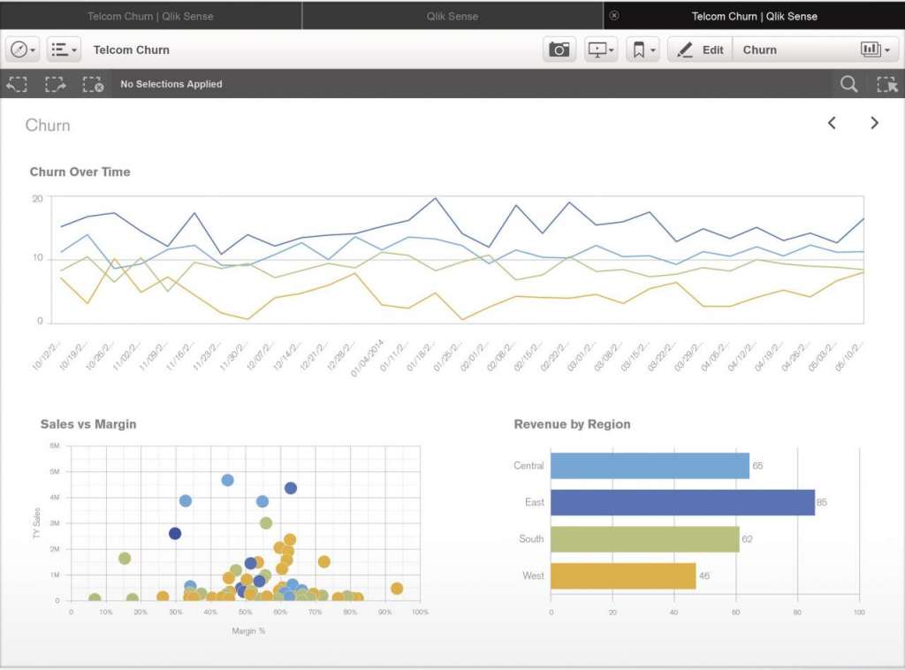Select the East bar in Revenue chart
This screenshot has height=670, width=905.
coord(681,503)
